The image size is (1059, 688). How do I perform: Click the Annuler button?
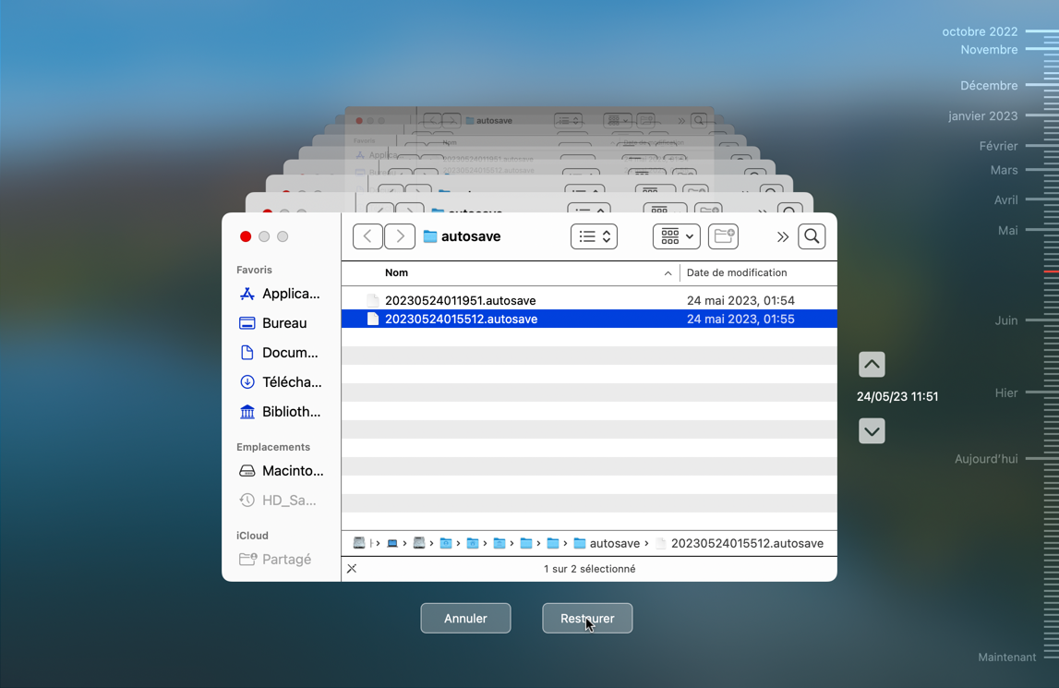465,619
